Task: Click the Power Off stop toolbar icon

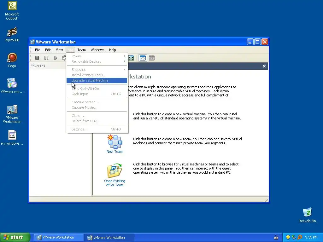Action: click(x=37, y=58)
